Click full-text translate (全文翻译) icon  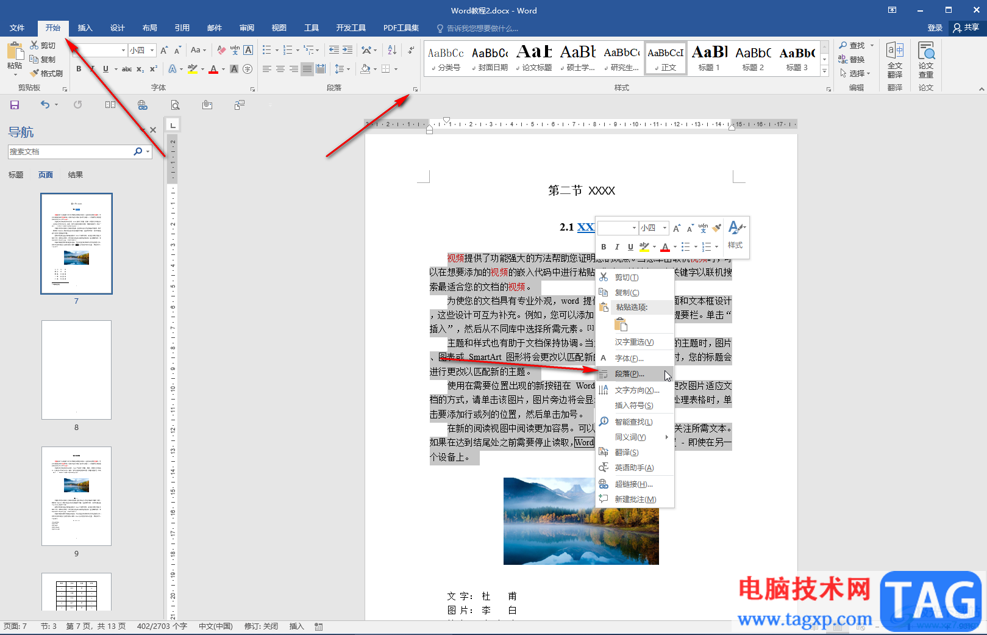click(895, 60)
